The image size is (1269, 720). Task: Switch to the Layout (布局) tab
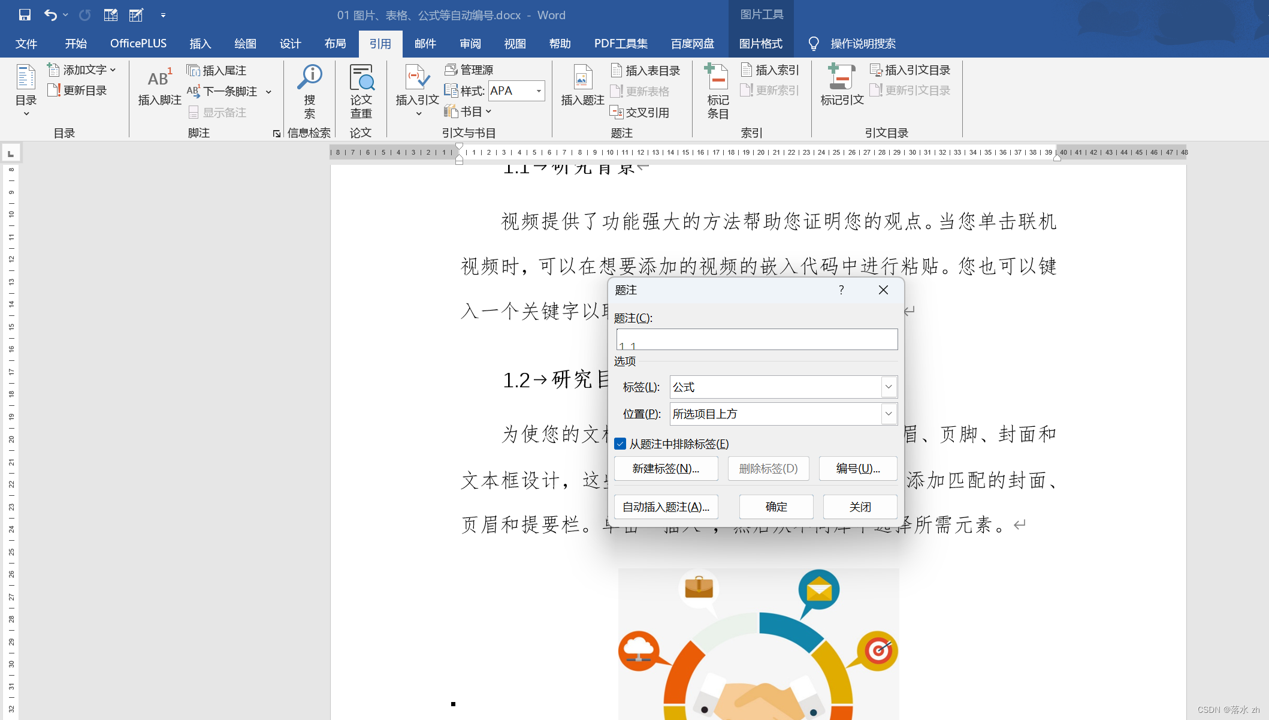click(335, 44)
